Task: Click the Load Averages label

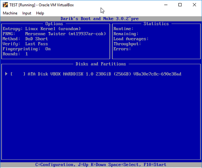Action: coord(131,39)
